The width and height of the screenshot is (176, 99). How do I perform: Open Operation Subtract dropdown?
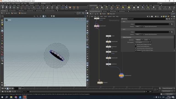139,40
